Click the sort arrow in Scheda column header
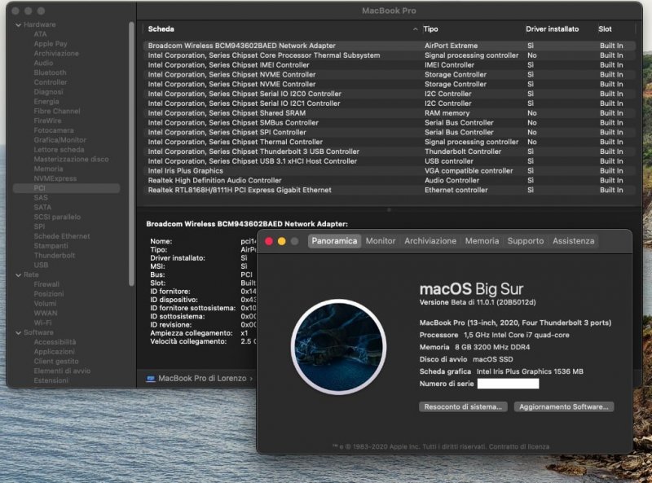 [x=416, y=29]
